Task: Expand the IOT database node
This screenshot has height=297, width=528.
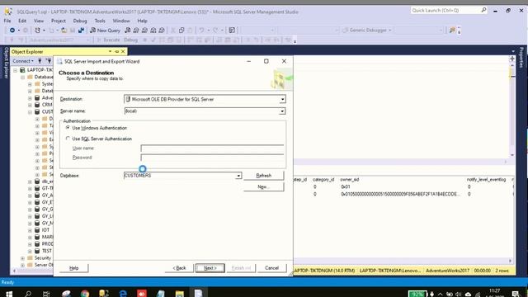Action: (30, 230)
